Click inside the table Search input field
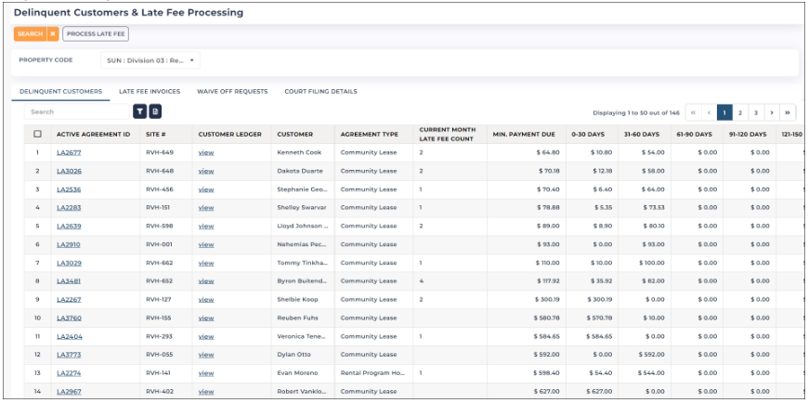This screenshot has width=808, height=403. click(77, 111)
